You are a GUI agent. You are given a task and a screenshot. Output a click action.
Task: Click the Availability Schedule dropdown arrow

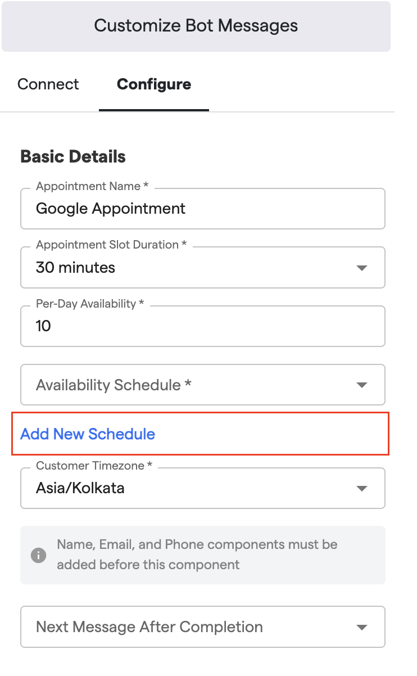point(362,385)
